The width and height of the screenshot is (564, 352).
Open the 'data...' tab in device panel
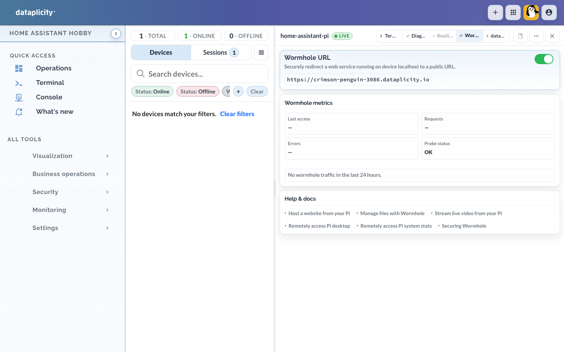tap(496, 36)
